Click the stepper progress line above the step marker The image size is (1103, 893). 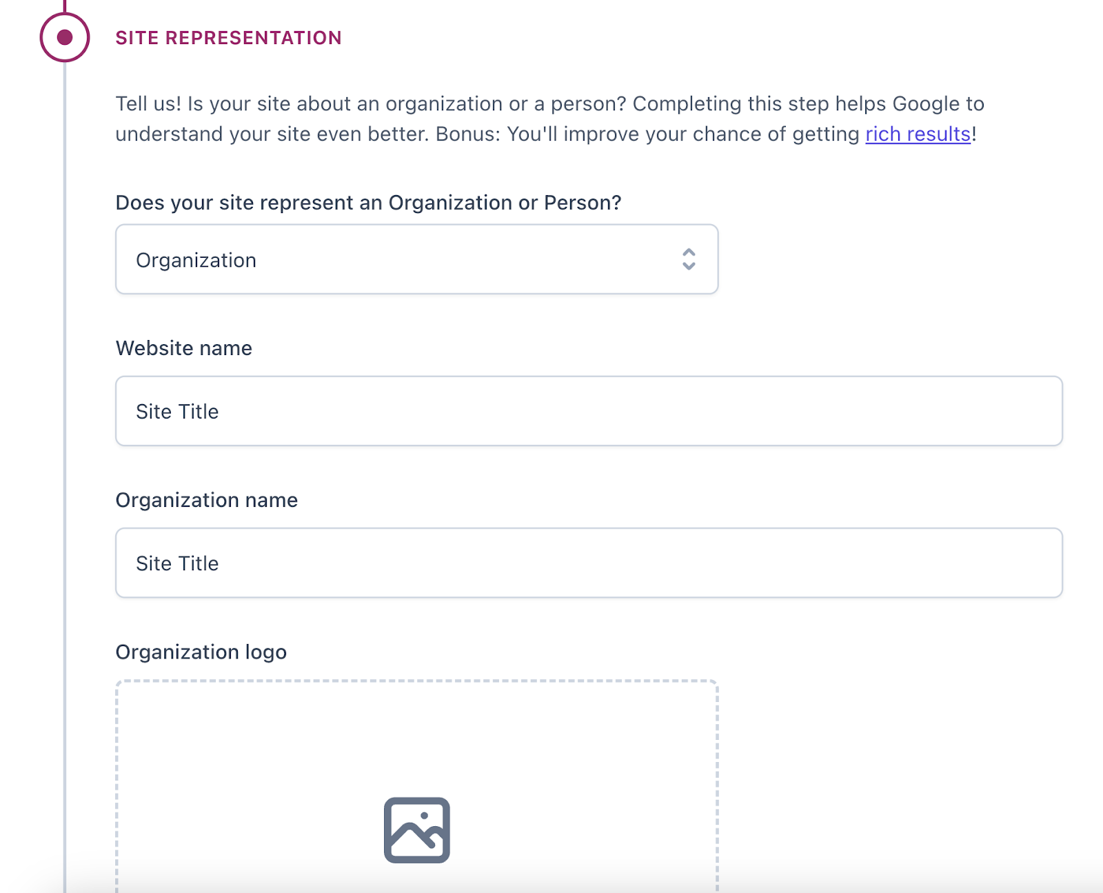[64, 6]
